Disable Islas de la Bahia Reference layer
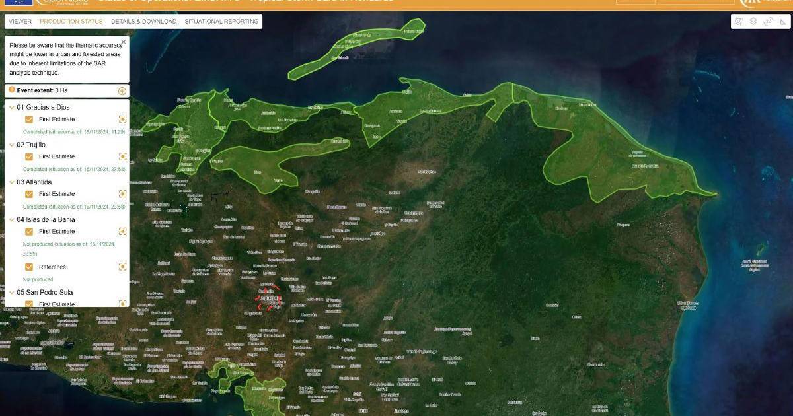This screenshot has height=416, width=793. click(29, 267)
